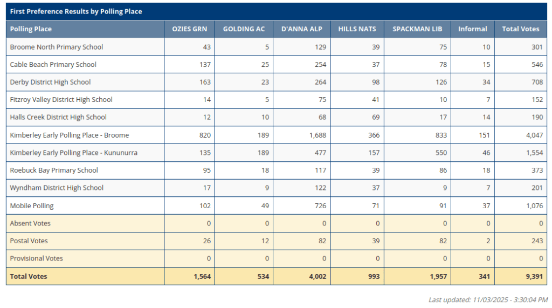Image resolution: width=552 pixels, height=308 pixels.
Task: Click Derby District High School polling place
Action: (50, 83)
